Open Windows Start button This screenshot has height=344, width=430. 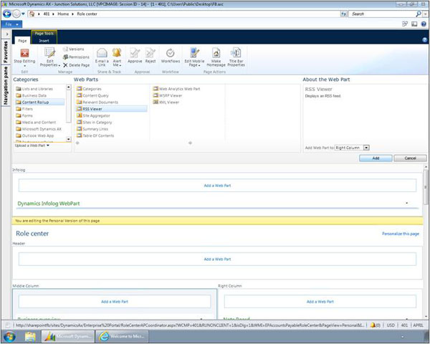tap(9, 336)
